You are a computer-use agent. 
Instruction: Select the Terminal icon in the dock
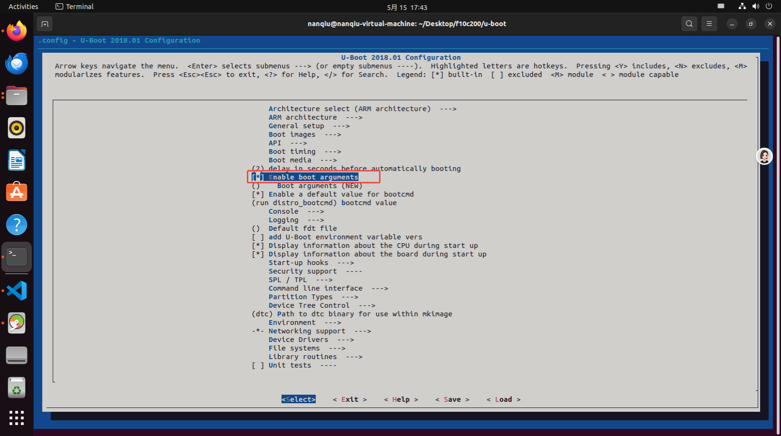pos(17,257)
